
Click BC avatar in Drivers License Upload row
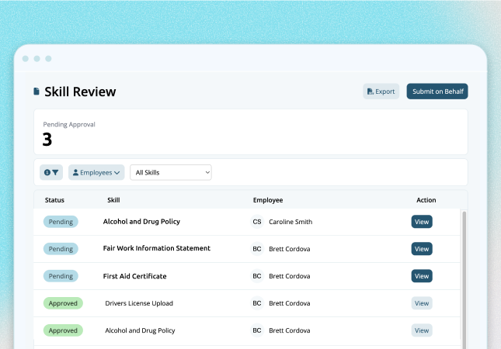[x=257, y=303]
